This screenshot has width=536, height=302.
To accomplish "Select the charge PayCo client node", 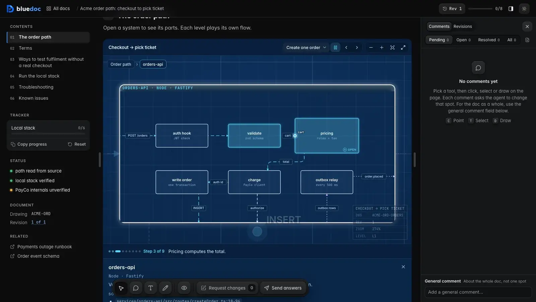I will point(254,182).
